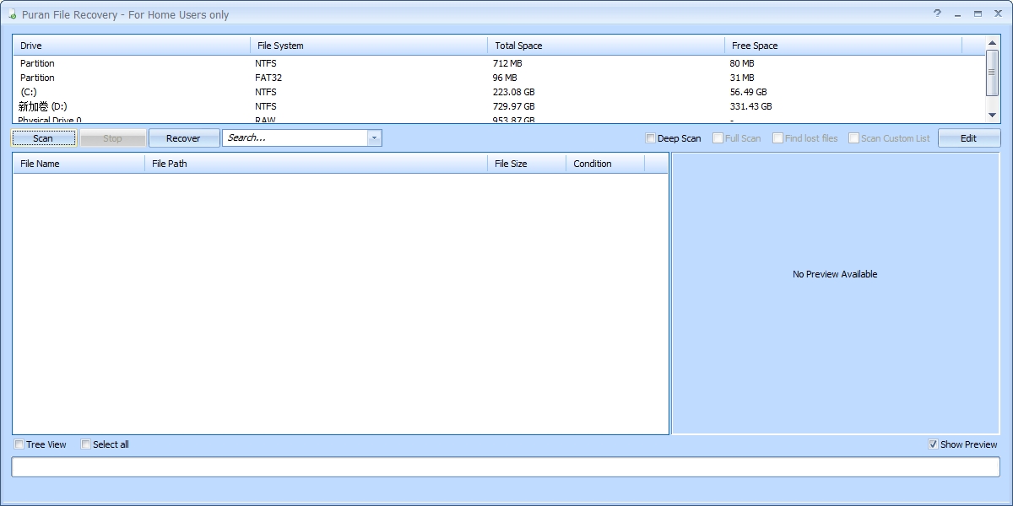This screenshot has height=506, width=1013.
Task: Select the FAT32 Partition row
Action: (x=499, y=78)
